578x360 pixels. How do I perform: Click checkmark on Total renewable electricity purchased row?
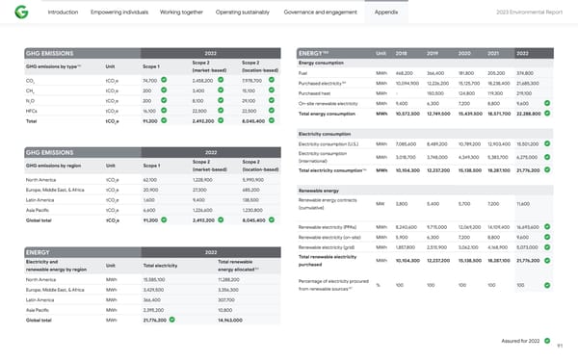click(x=547, y=260)
